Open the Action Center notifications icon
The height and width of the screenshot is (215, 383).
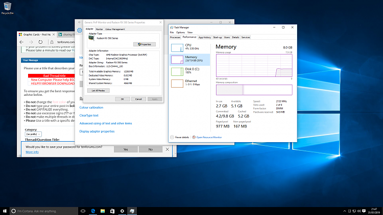[x=364, y=211]
